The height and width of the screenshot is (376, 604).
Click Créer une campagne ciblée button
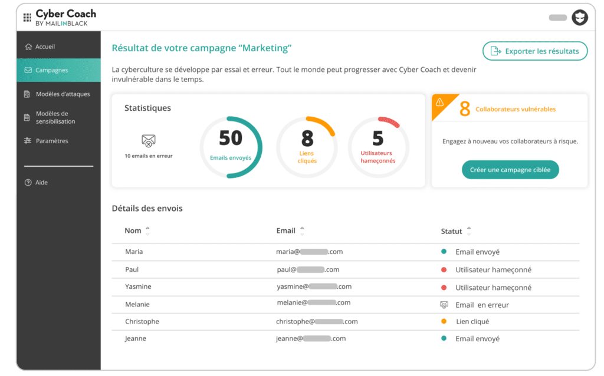click(x=510, y=170)
